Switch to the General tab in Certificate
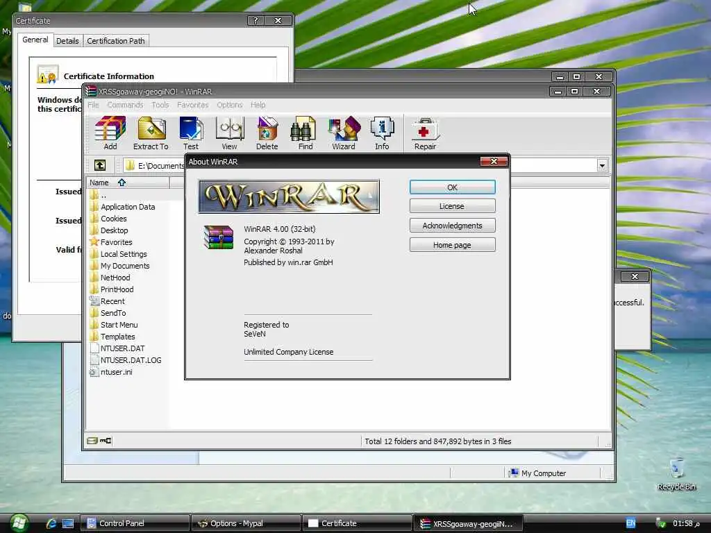This screenshot has width=711, height=533. (x=35, y=40)
